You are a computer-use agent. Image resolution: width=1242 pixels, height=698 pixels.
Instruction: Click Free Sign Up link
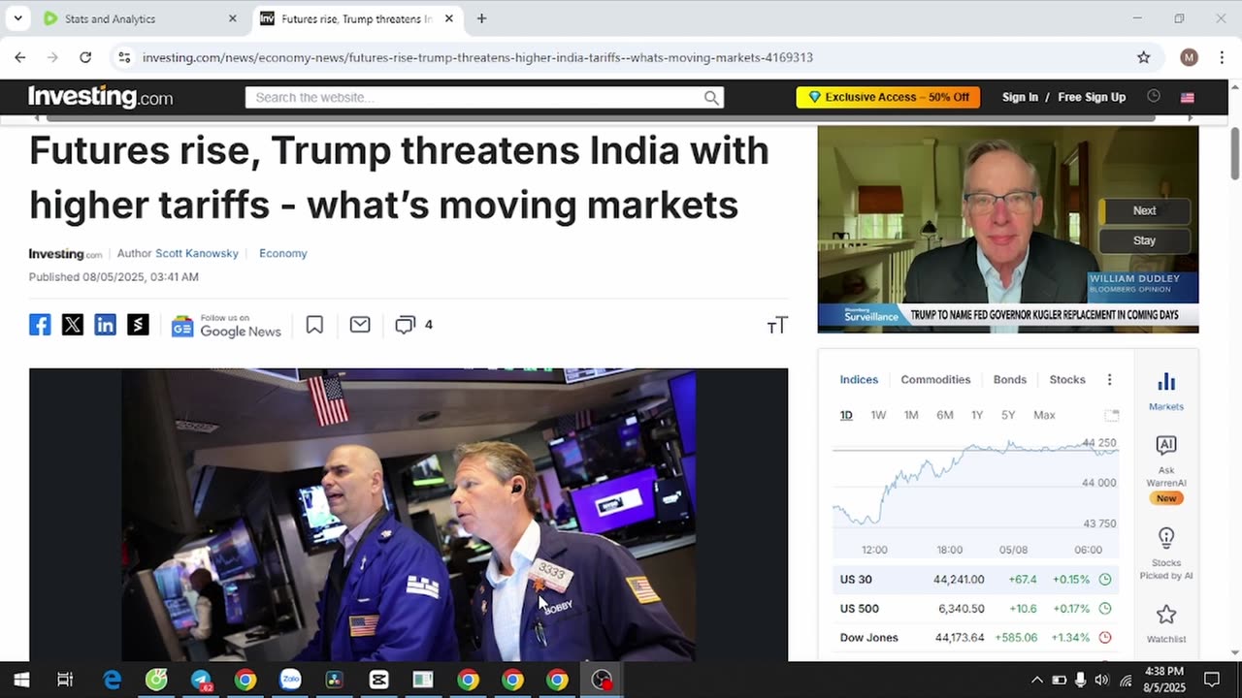[x=1092, y=97]
